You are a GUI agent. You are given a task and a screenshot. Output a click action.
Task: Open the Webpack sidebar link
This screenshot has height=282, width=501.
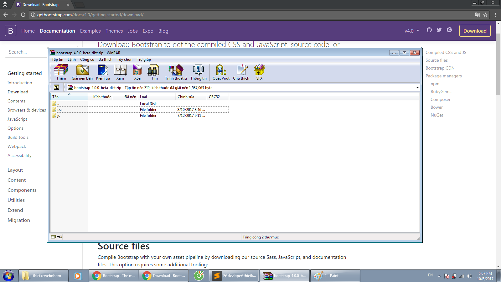(x=17, y=146)
